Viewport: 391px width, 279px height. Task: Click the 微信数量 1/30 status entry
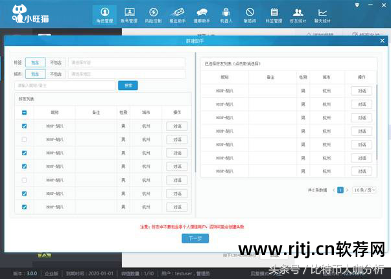tap(137, 274)
